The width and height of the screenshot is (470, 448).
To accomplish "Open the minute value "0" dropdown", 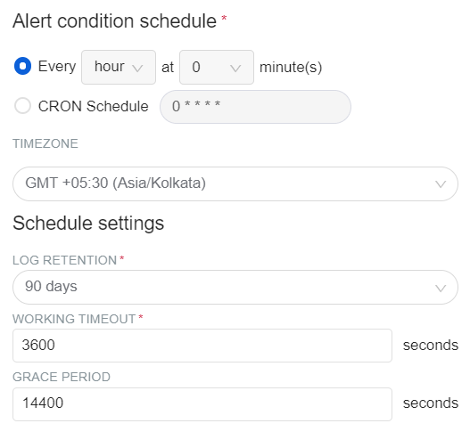I will coord(217,67).
